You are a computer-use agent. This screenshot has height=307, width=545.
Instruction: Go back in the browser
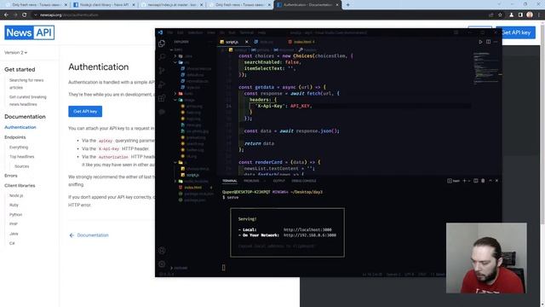pyautogui.click(x=6, y=15)
